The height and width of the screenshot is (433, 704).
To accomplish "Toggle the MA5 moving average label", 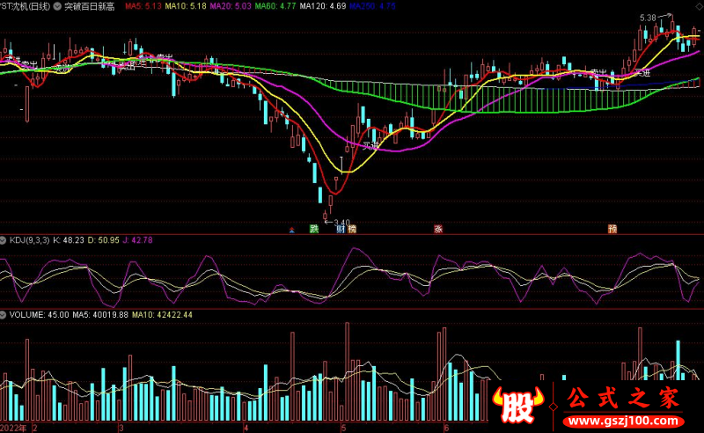I will (143, 6).
